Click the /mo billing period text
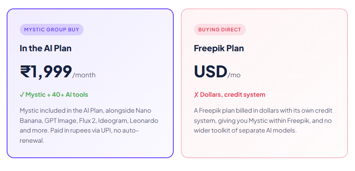 (x=234, y=75)
